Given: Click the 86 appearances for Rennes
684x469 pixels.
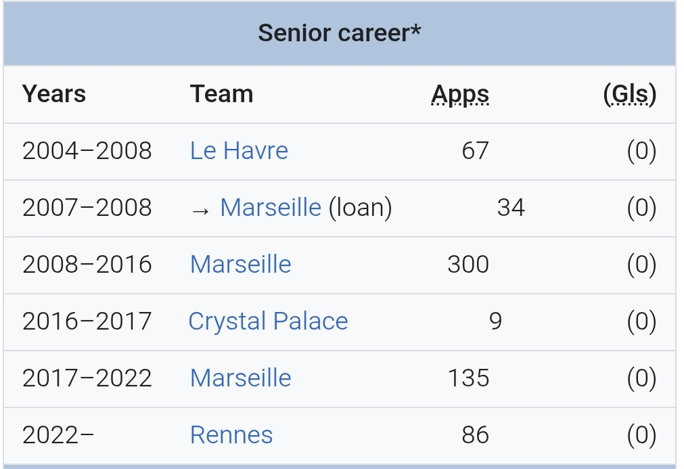Looking at the screenshot, I should pos(475,435).
